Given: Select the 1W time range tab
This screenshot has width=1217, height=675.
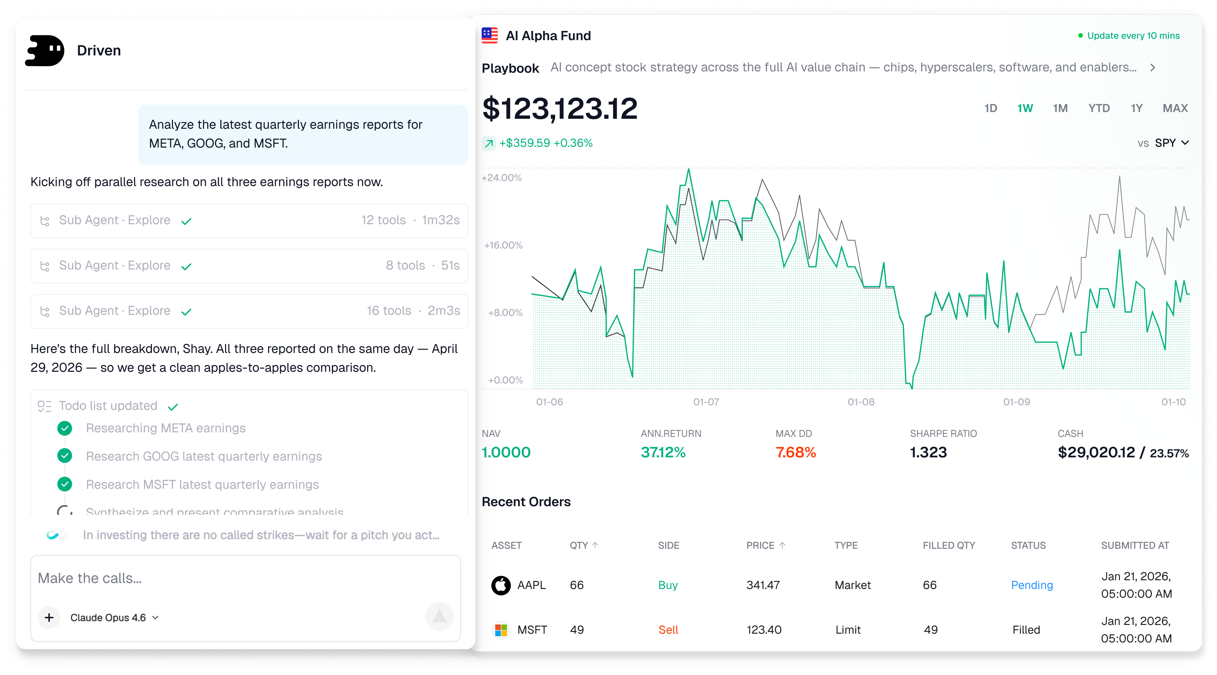Looking at the screenshot, I should (1025, 108).
